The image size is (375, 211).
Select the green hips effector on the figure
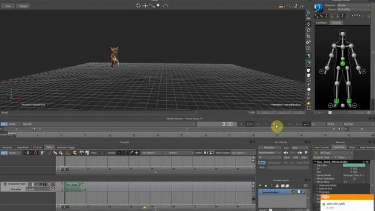click(x=343, y=64)
